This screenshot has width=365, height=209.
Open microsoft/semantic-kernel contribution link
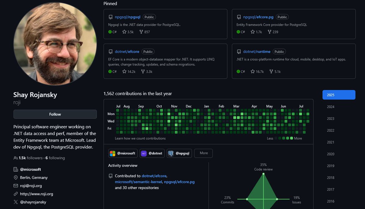(138, 182)
